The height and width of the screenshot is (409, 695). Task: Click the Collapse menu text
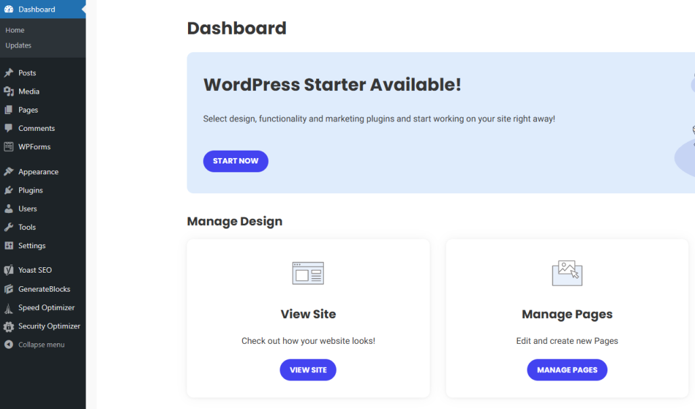(x=41, y=345)
